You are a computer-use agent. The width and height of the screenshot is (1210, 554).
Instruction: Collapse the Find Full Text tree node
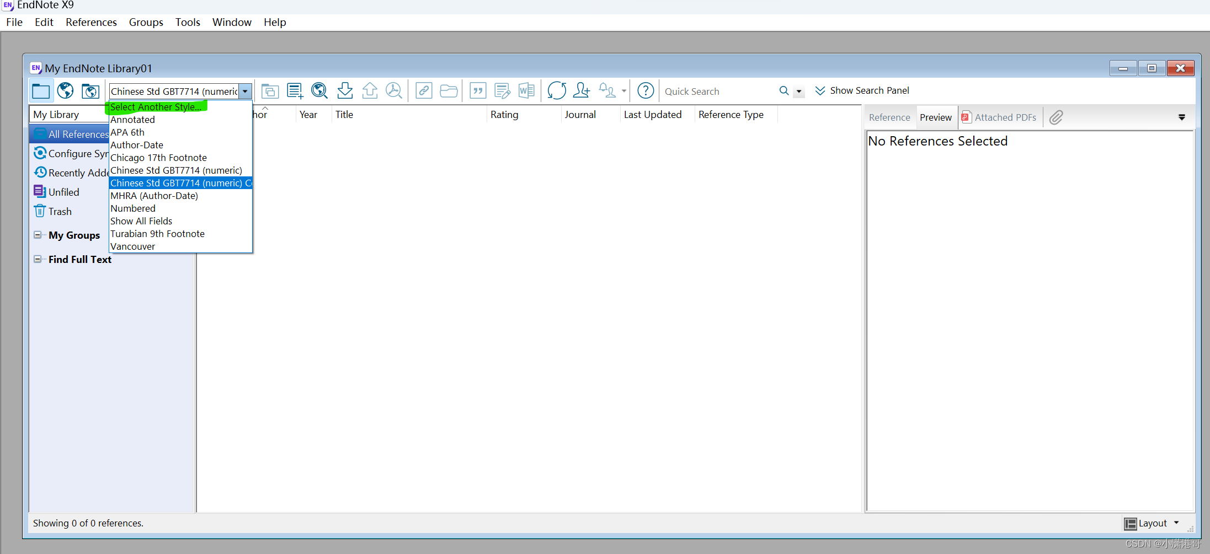[38, 259]
